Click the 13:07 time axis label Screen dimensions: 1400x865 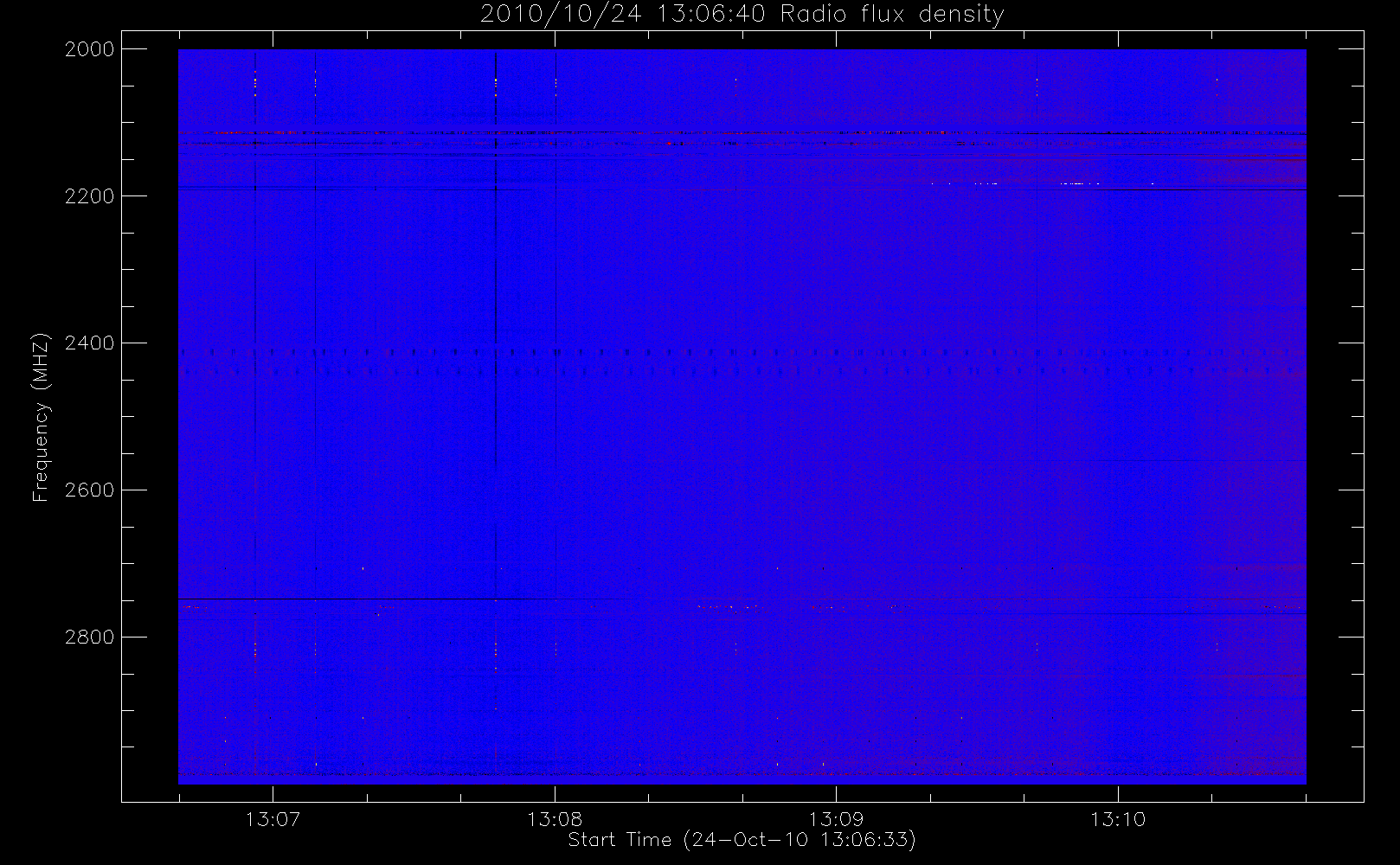[273, 819]
